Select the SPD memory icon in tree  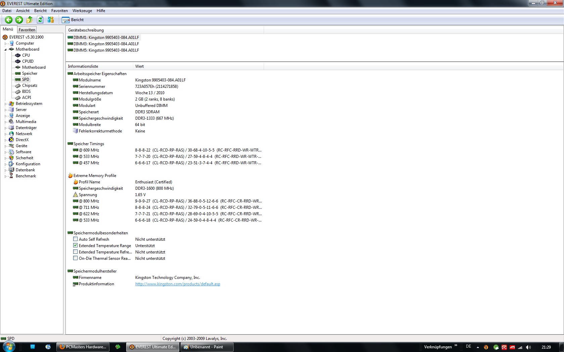pos(18,79)
